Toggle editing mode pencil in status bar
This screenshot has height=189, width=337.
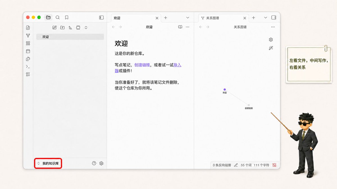click(236, 165)
